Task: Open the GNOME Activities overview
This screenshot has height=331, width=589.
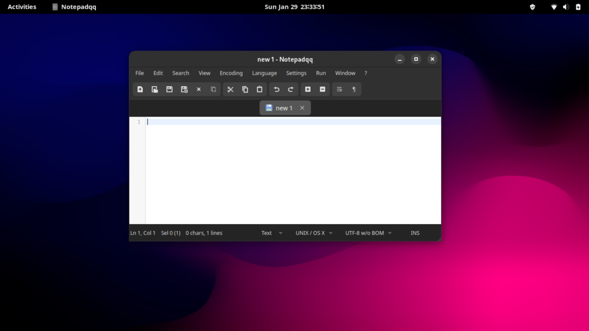Action: [22, 7]
